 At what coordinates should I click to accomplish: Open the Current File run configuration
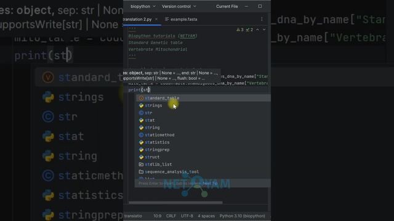point(227,7)
